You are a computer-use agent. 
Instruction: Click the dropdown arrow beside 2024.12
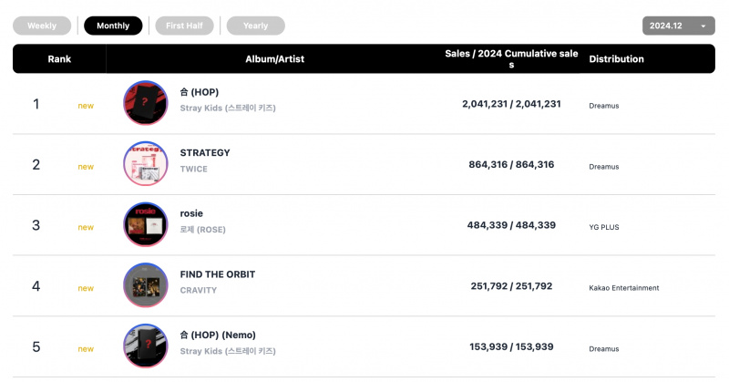pos(703,26)
